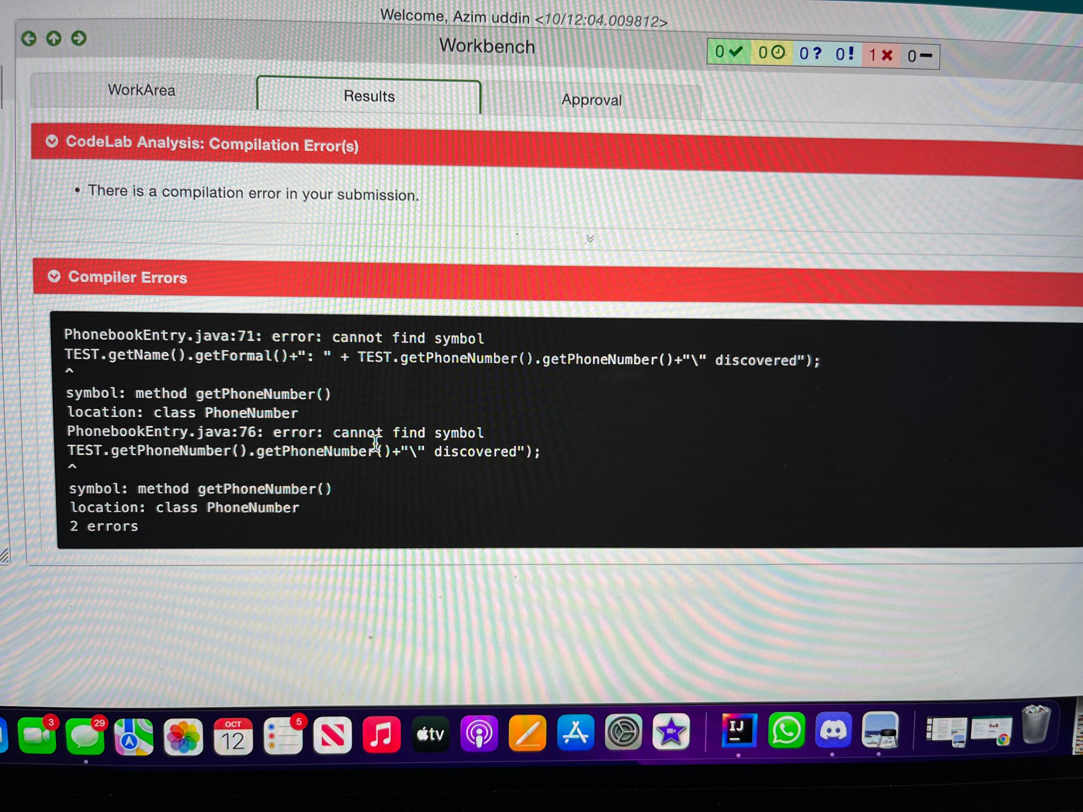Image resolution: width=1083 pixels, height=812 pixels.
Task: Switch to the WorkArea tab
Action: [x=142, y=90]
